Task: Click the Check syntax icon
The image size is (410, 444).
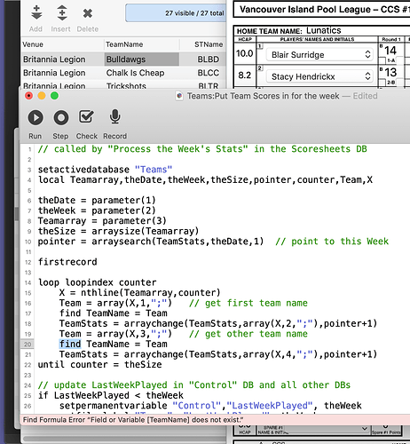Action: [86, 117]
